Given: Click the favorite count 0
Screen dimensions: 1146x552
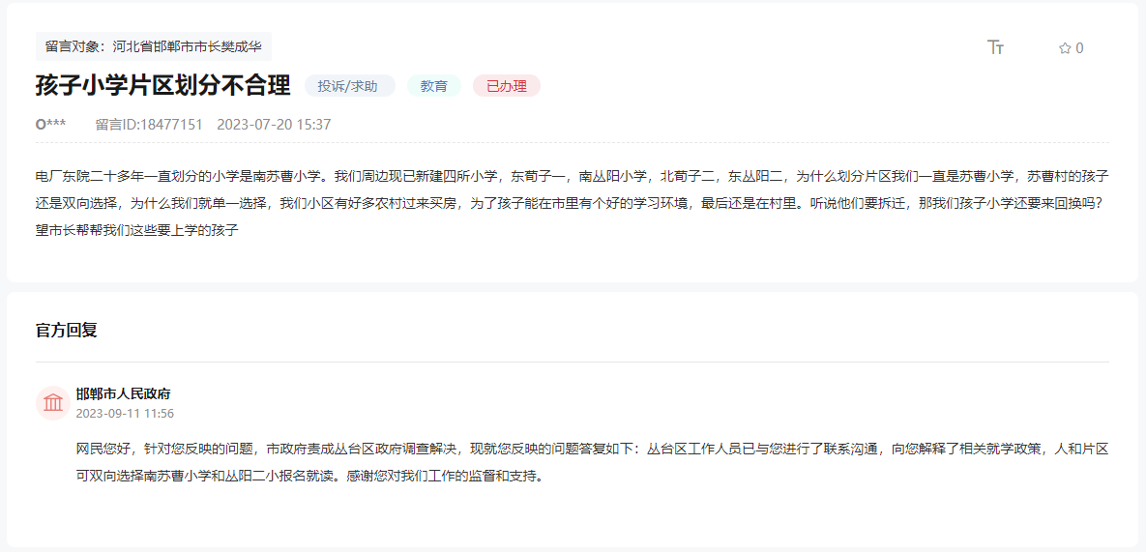Looking at the screenshot, I should 1079,48.
